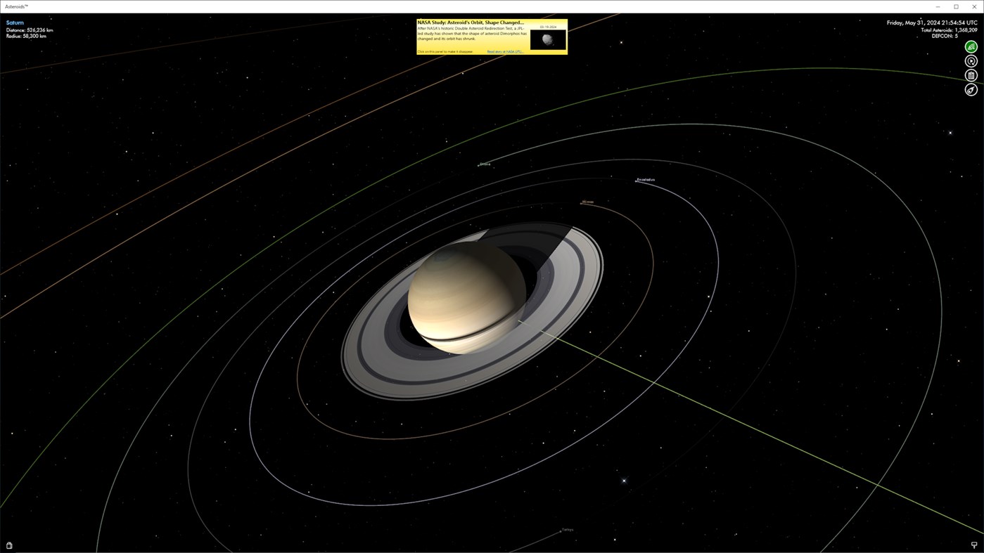Close the Asteroids window
The height and width of the screenshot is (553, 984).
(x=974, y=6)
